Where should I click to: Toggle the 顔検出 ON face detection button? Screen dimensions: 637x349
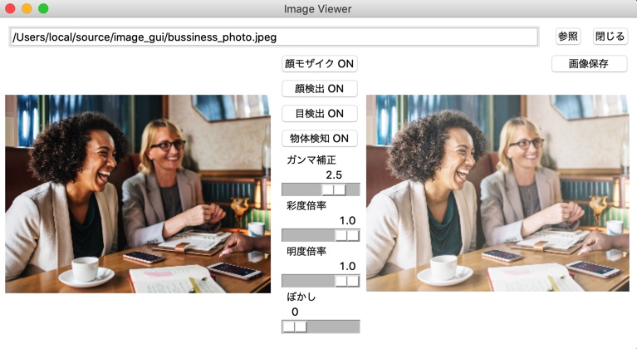(319, 89)
